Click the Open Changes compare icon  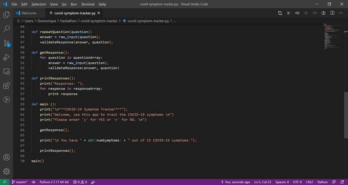pos(280,13)
